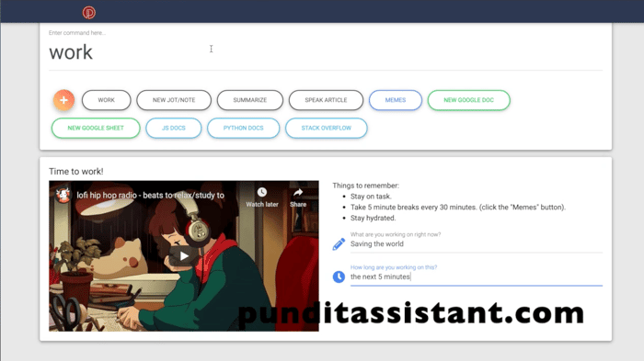This screenshot has height=361, width=644.
Task: Play the lofi hip hop radio video
Action: pyautogui.click(x=184, y=256)
